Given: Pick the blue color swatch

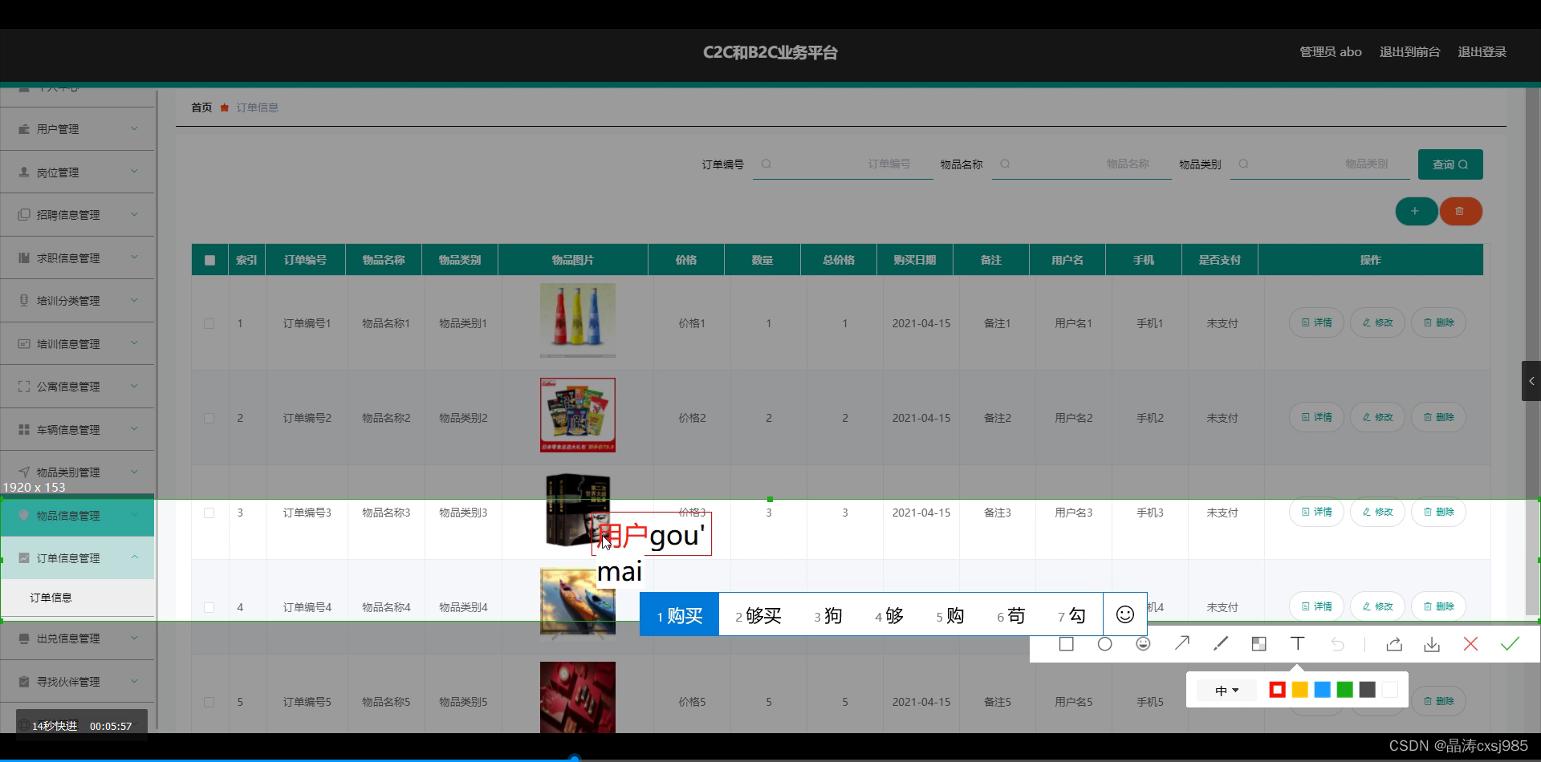Looking at the screenshot, I should [x=1322, y=689].
